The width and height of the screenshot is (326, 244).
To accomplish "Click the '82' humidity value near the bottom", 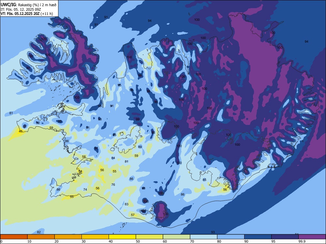I will 39,232.
